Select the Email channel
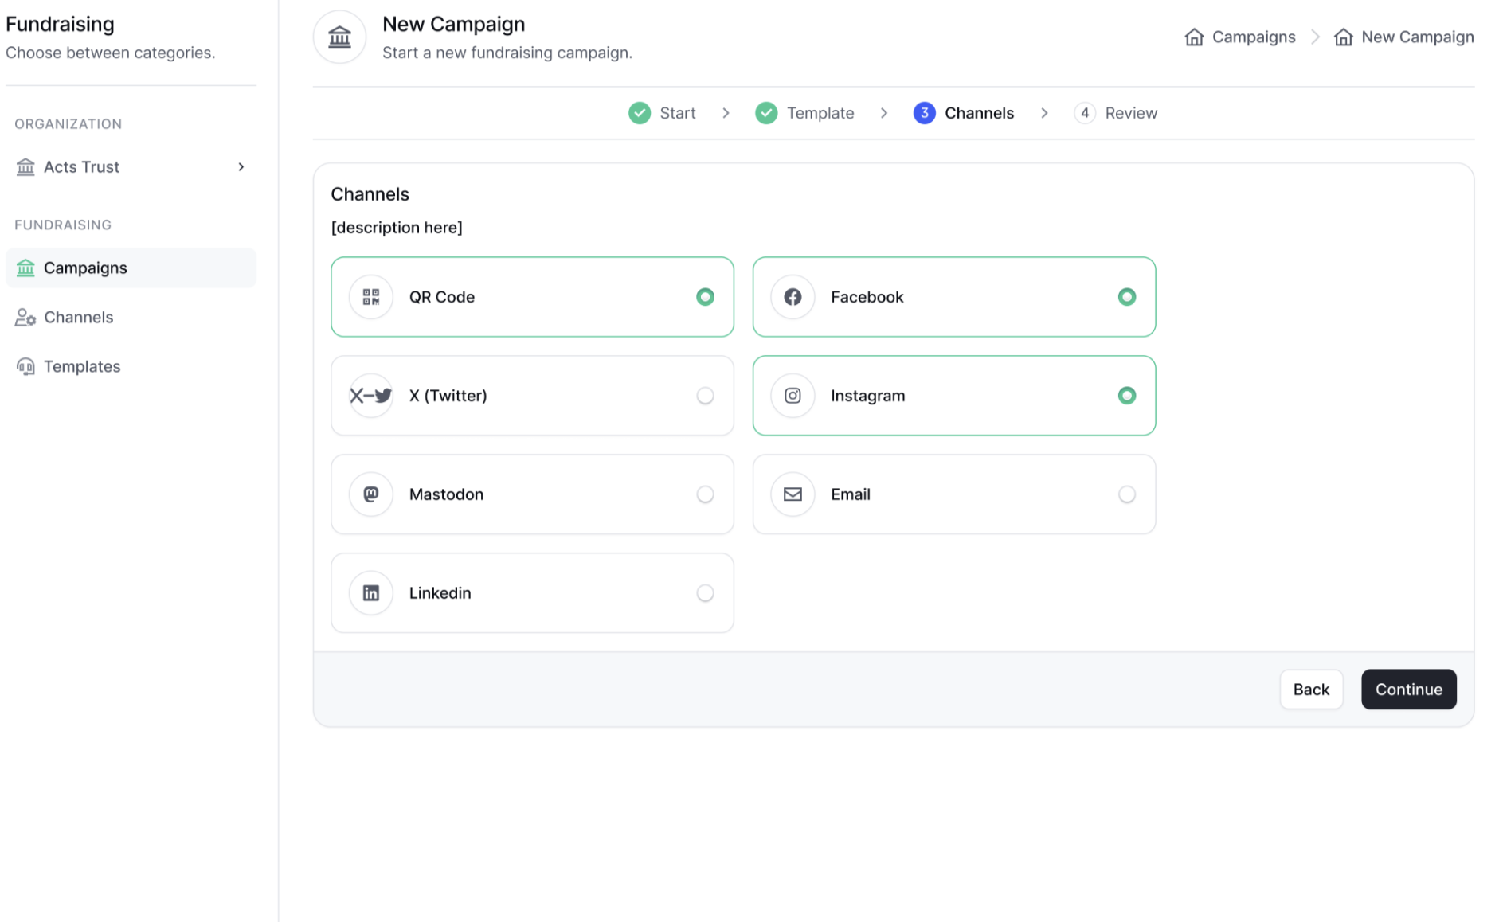Screen dimensions: 1499x922 tap(1127, 494)
